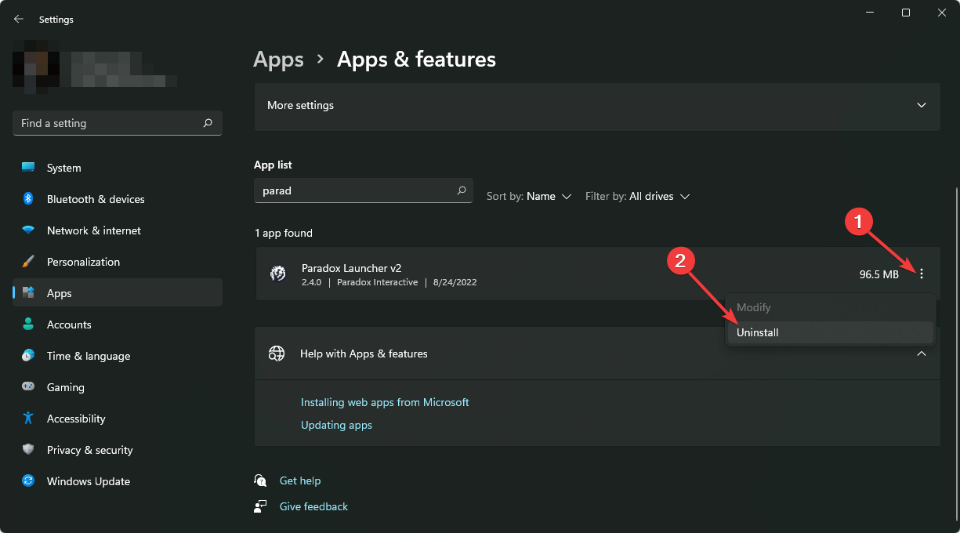
Task: Click the three-dot menu for Paradox Launcher
Action: pyautogui.click(x=922, y=274)
